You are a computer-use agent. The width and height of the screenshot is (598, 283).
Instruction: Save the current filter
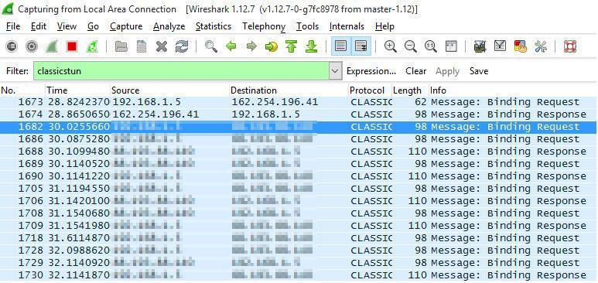(479, 71)
